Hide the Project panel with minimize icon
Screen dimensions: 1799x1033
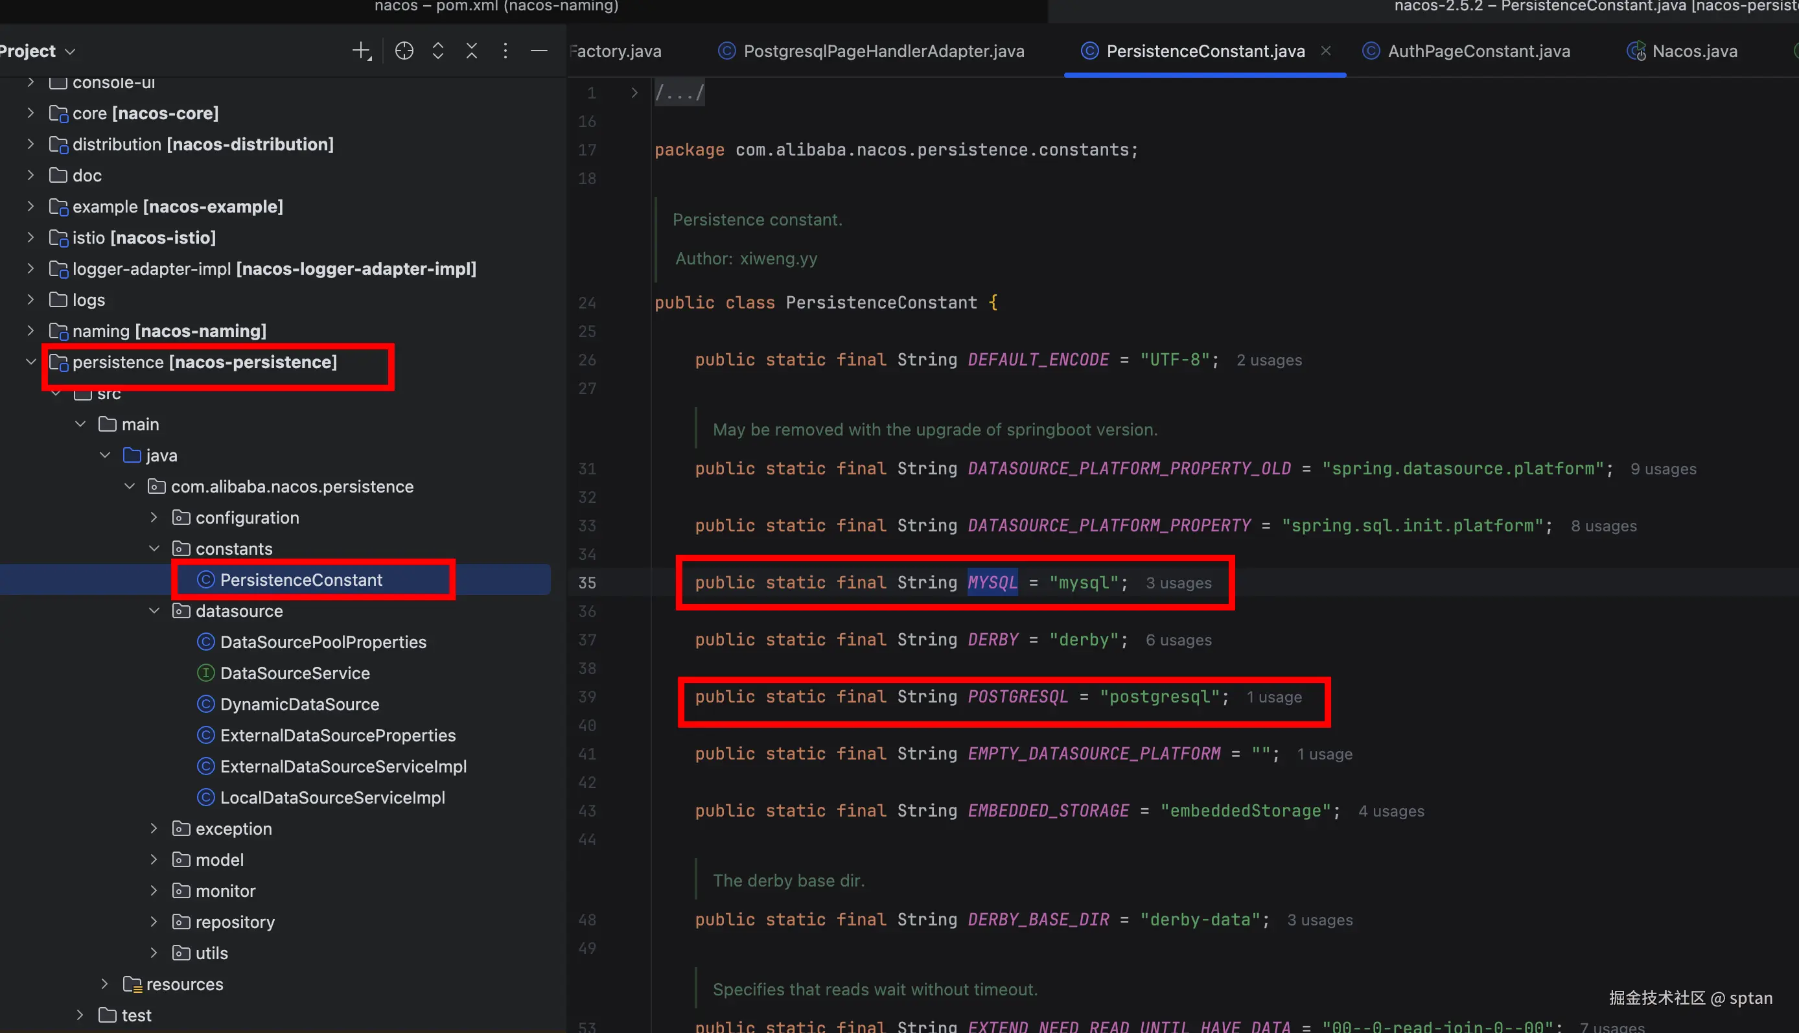[x=539, y=51]
